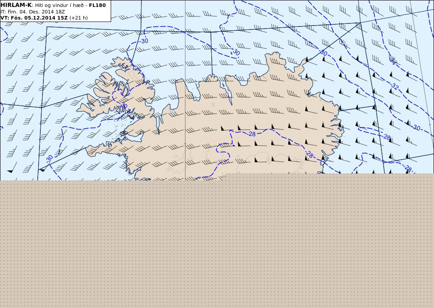Viewport: 434px width, 308px height.
Task: Click the HIRLAM-K title text
Action: 16,5
